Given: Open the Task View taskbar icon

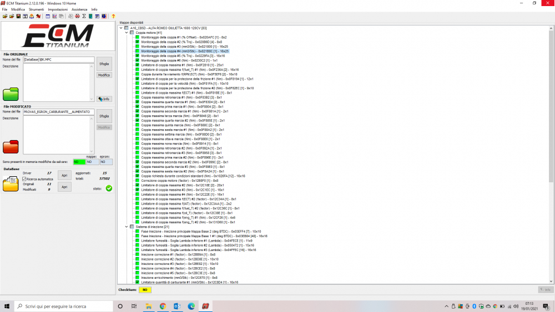Looking at the screenshot, I should (134, 306).
